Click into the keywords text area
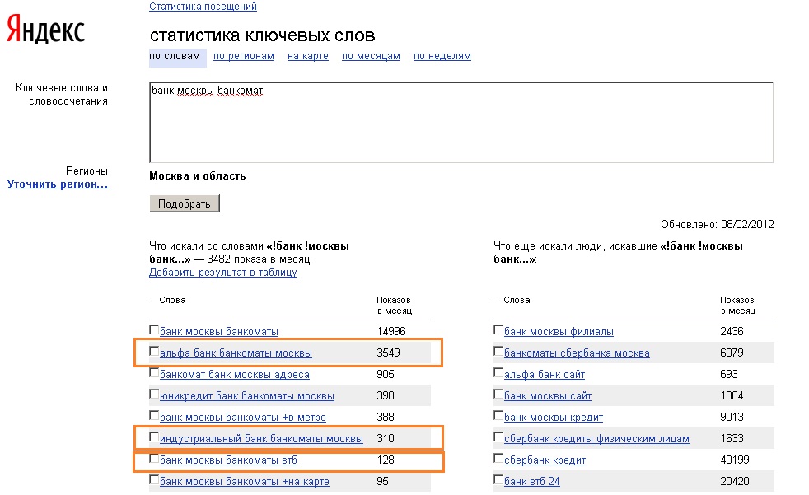The width and height of the screenshot is (809, 495). [x=461, y=122]
